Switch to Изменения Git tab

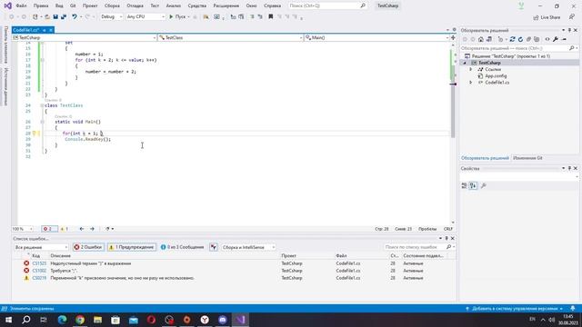[527, 158]
